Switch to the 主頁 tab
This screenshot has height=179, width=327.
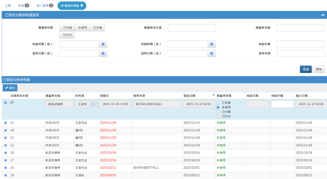[8, 6]
